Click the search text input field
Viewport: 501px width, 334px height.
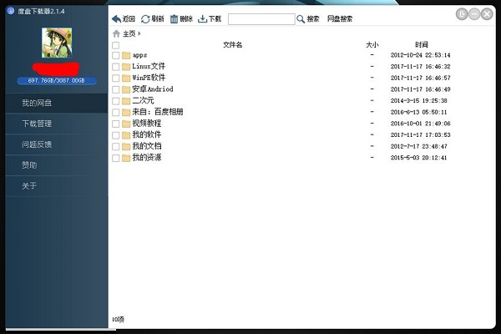pyautogui.click(x=260, y=18)
